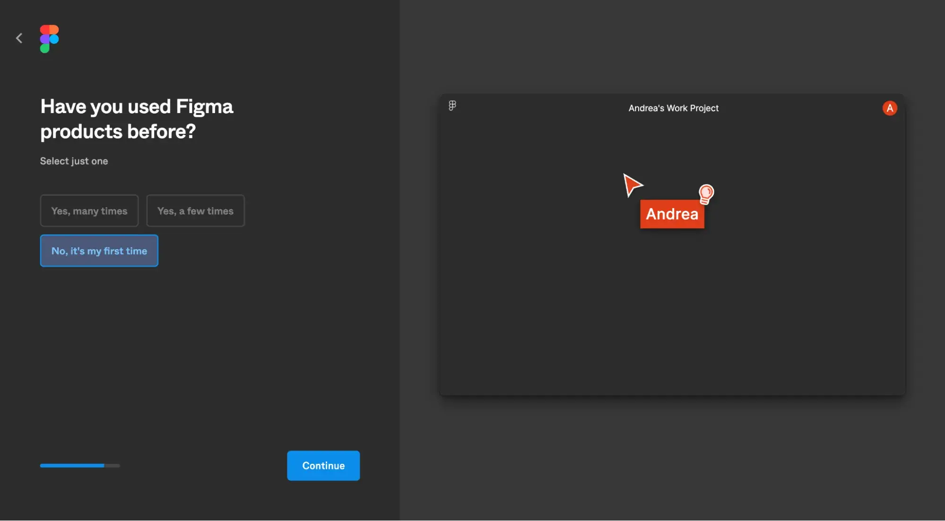The image size is (945, 521).
Task: Select the 'Yes, many times' option
Action: [x=89, y=211]
